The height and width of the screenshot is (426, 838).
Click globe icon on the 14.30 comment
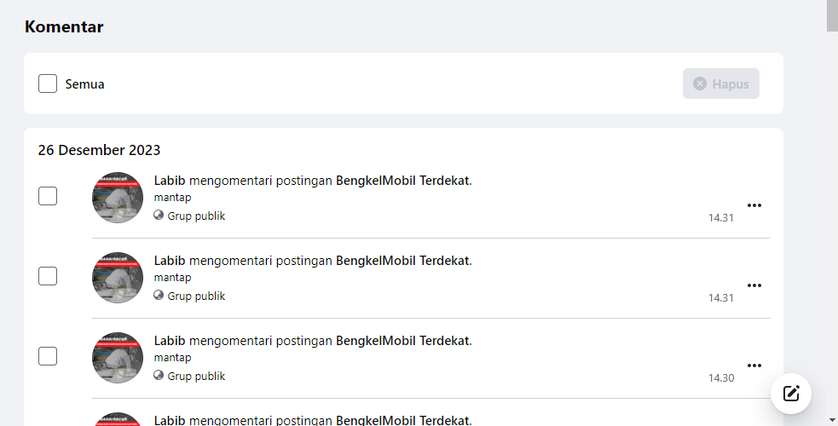tap(159, 375)
